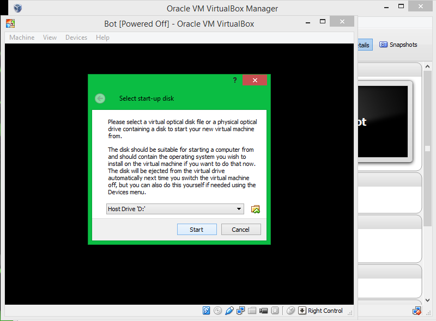The image size is (436, 321).
Task: Close the VirtualBox Manager window
Action: point(420,6)
